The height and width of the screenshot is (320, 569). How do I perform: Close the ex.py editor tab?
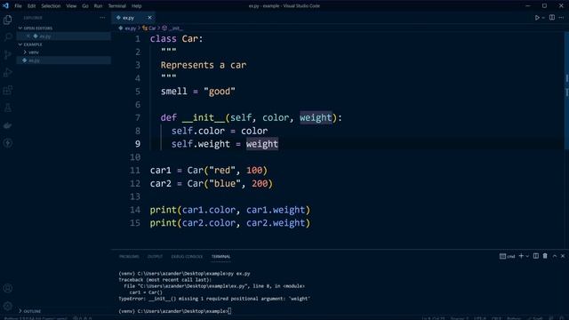(149, 18)
